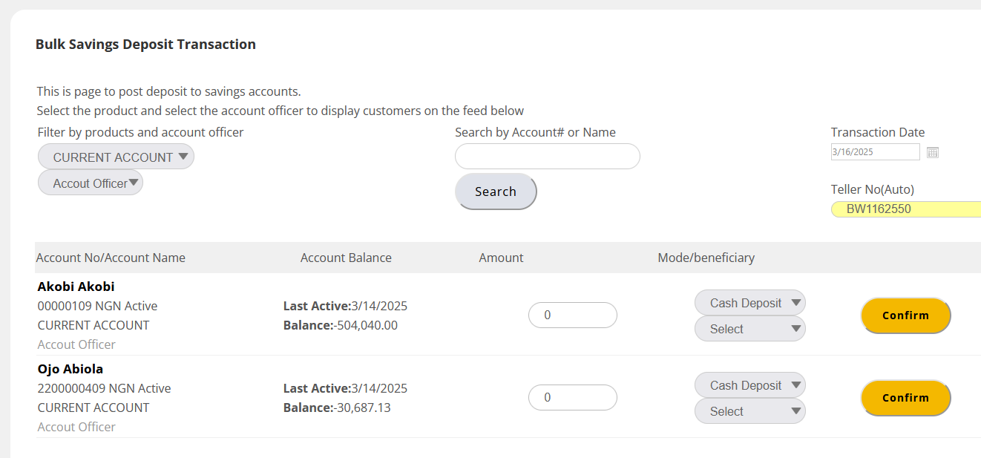981x458 pixels.
Task: Open beneficiary Select dropdown for Ojo Abiola
Action: (x=749, y=411)
